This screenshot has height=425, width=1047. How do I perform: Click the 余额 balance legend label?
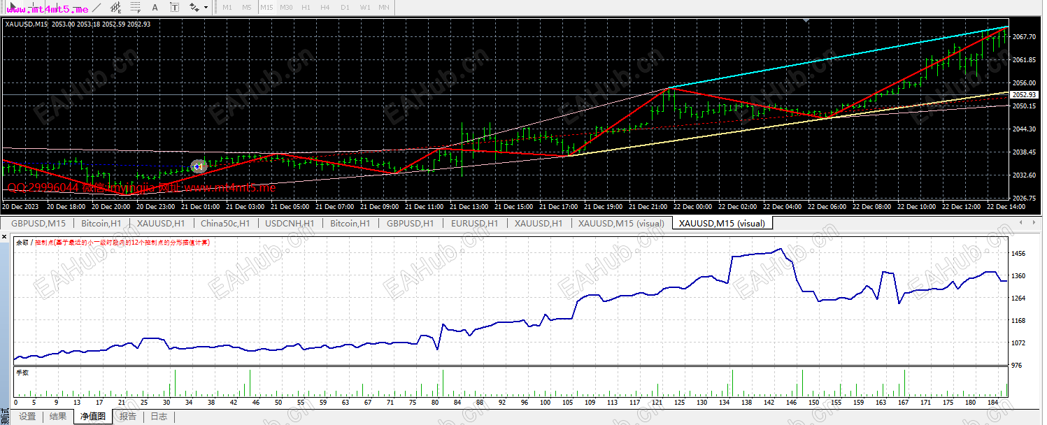point(22,242)
